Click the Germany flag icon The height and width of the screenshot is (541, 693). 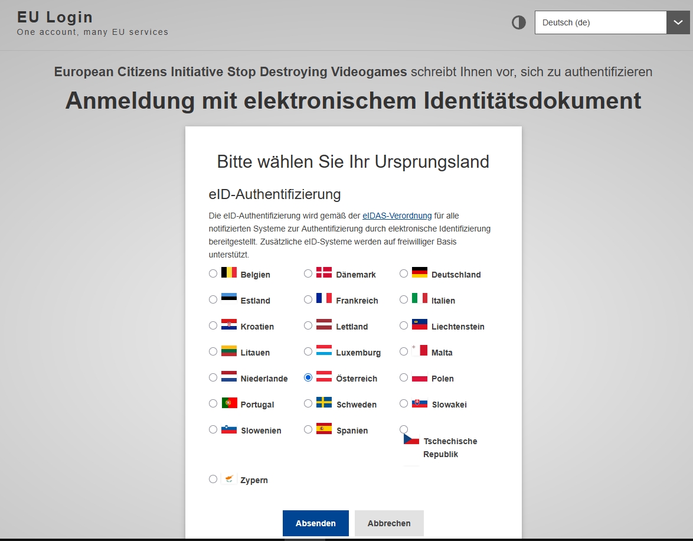(x=420, y=272)
